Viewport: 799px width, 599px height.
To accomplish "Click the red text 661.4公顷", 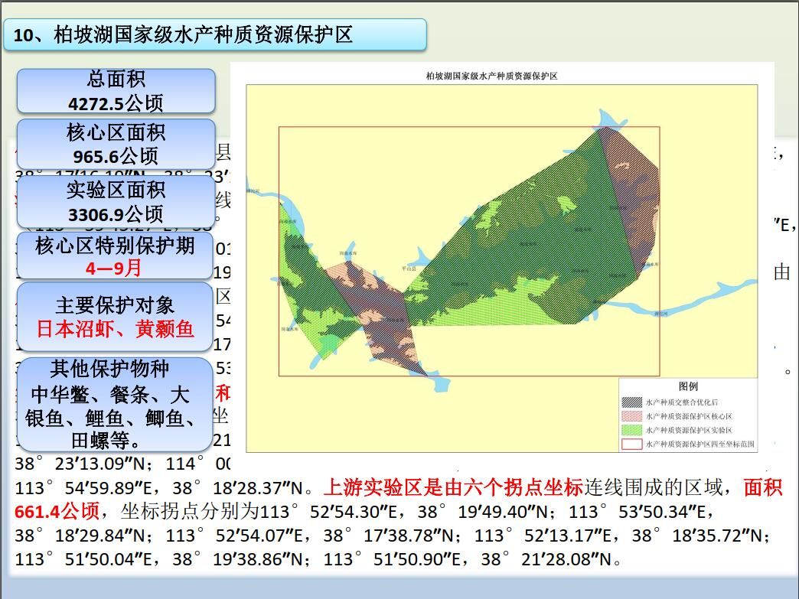I will click(57, 511).
